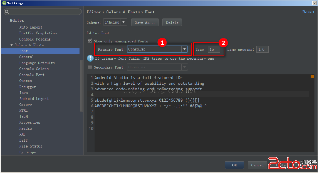Select Android Logcat tree item
Image resolution: width=318 pixels, height=173 pixels.
pyautogui.click(x=34, y=98)
